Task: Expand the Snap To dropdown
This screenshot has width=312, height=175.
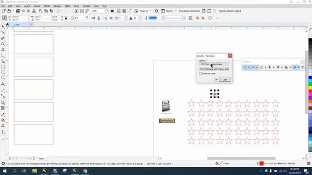Action: coord(151,11)
